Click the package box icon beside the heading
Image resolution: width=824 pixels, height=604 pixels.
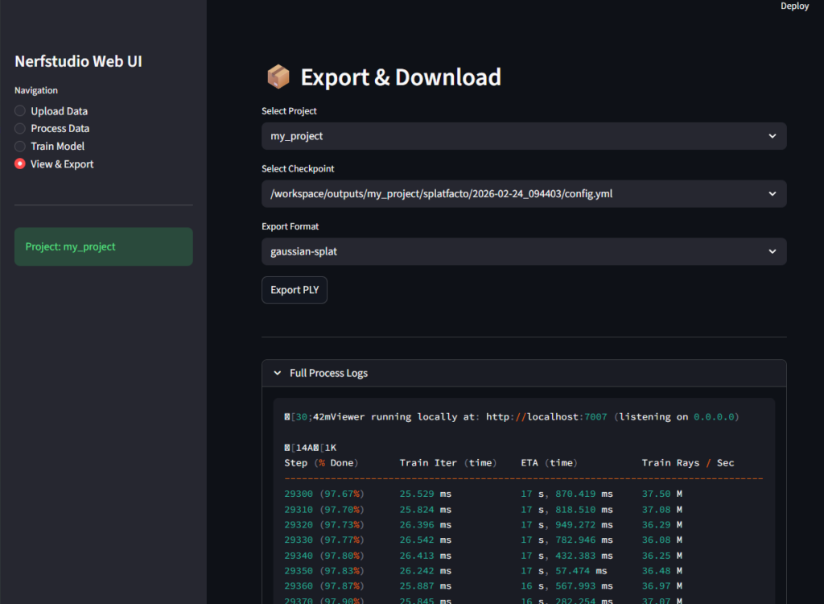pyautogui.click(x=278, y=77)
